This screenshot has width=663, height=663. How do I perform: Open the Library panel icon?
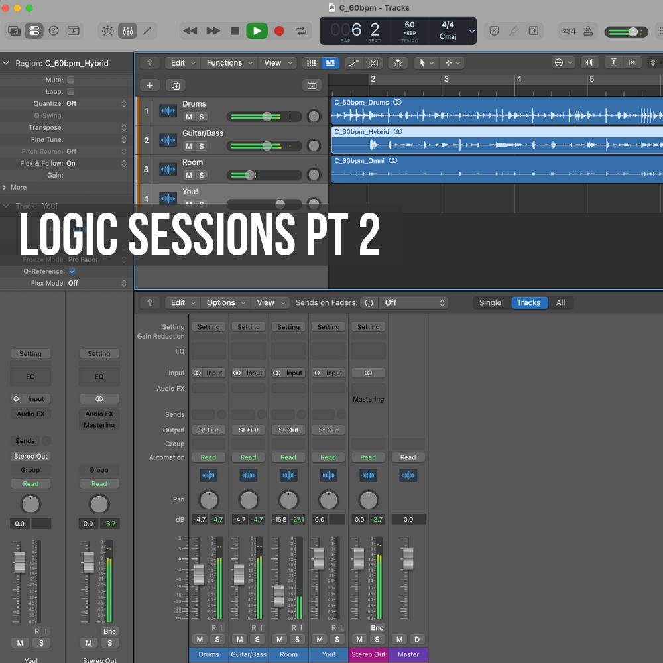14,31
